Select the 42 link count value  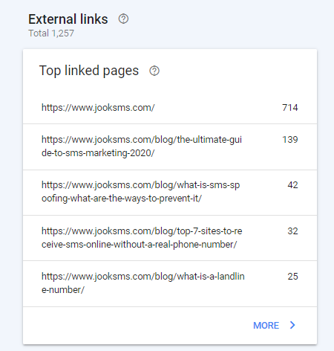coord(292,185)
